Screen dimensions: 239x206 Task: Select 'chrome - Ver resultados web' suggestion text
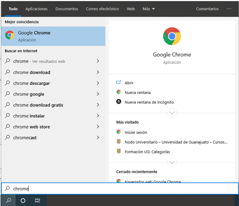(39, 61)
